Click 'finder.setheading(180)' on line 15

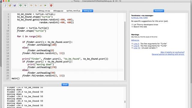[42, 45]
